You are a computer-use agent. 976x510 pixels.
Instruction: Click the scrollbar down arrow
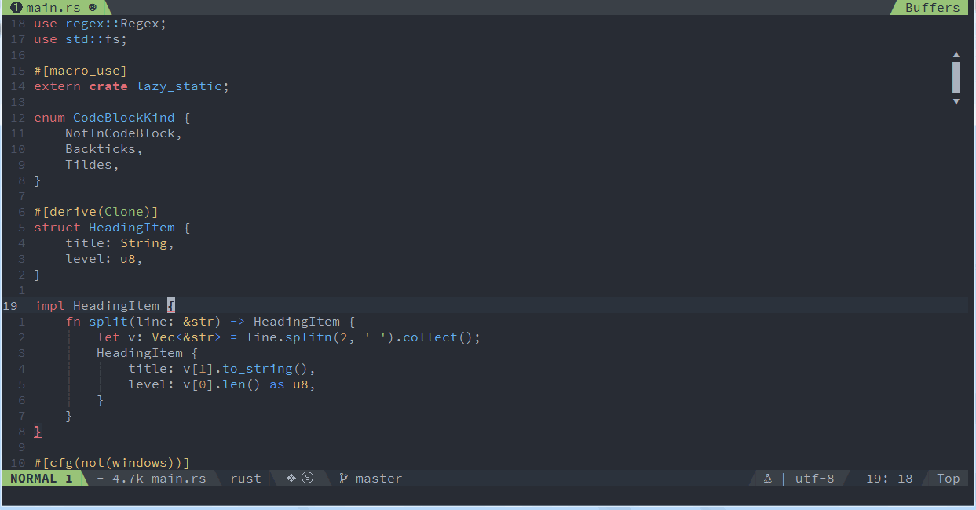click(956, 101)
